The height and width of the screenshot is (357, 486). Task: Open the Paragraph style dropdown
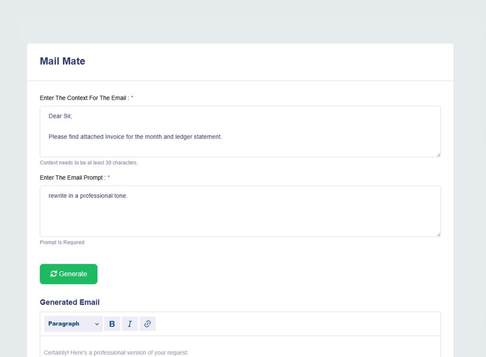pos(73,324)
